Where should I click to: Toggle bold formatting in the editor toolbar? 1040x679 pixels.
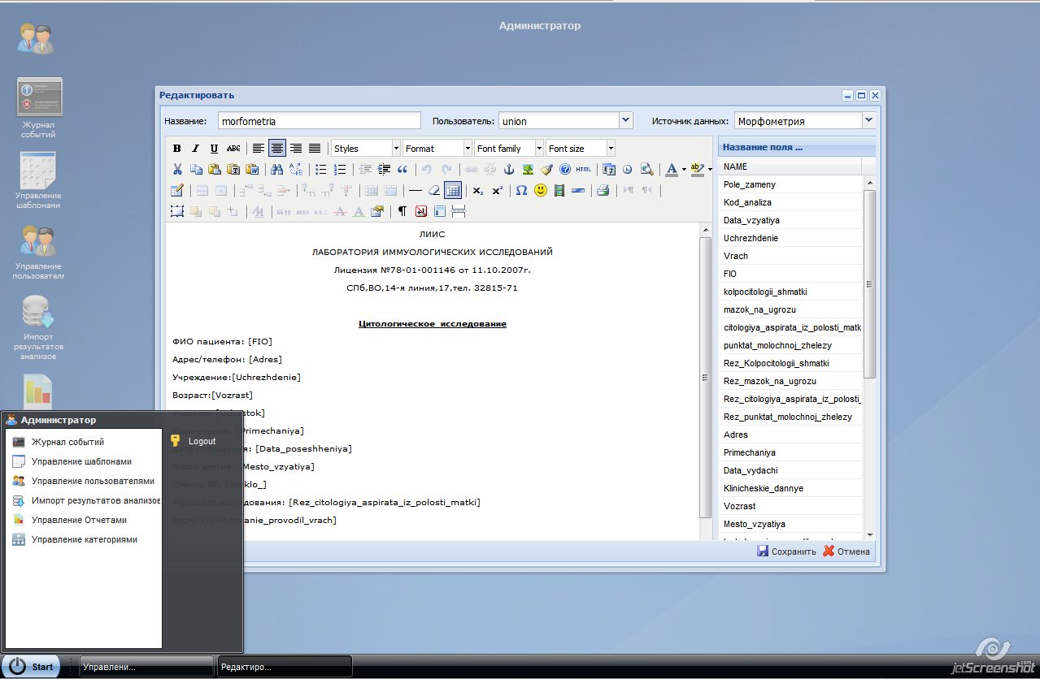coord(177,149)
